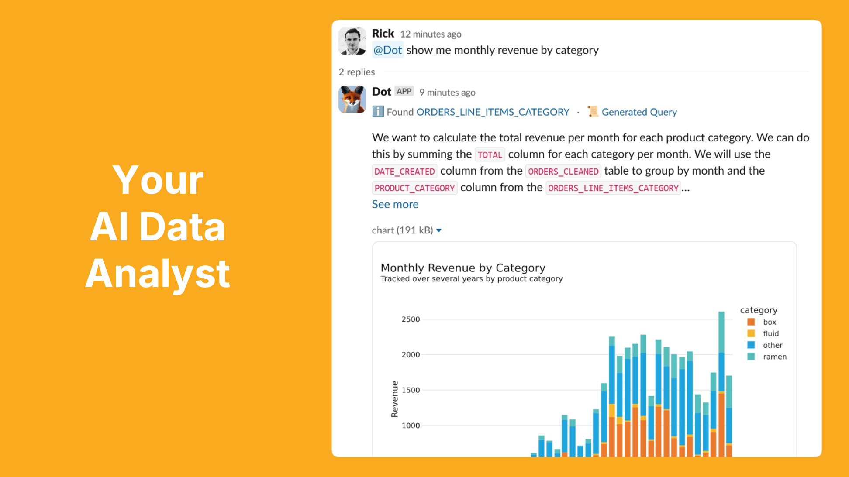Click Dot's fox avatar
Viewport: 849px width, 477px height.
[352, 100]
